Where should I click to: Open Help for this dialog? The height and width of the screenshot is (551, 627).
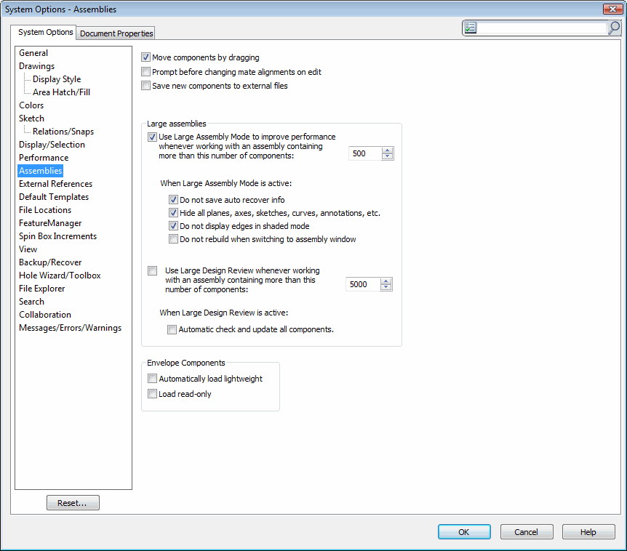(588, 532)
